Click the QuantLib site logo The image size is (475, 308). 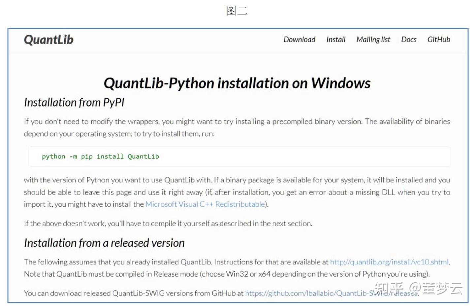pyautogui.click(x=48, y=40)
